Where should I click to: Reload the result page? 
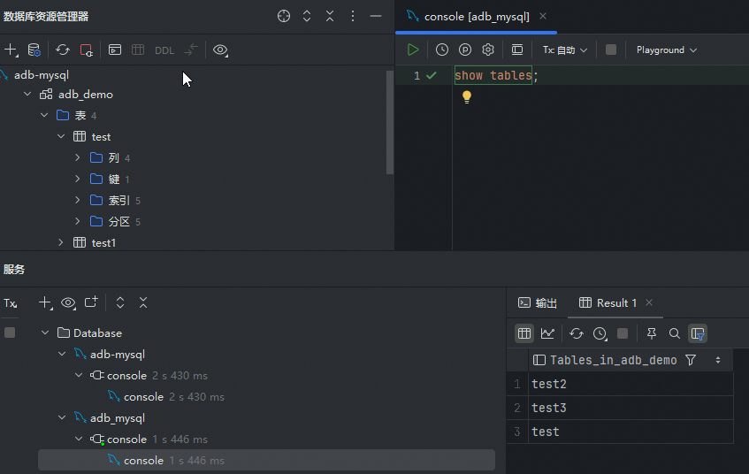(577, 333)
